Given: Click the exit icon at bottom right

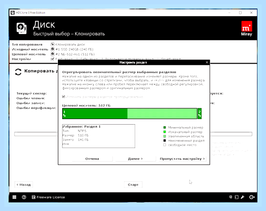Looking at the screenshot, I should [252, 197].
